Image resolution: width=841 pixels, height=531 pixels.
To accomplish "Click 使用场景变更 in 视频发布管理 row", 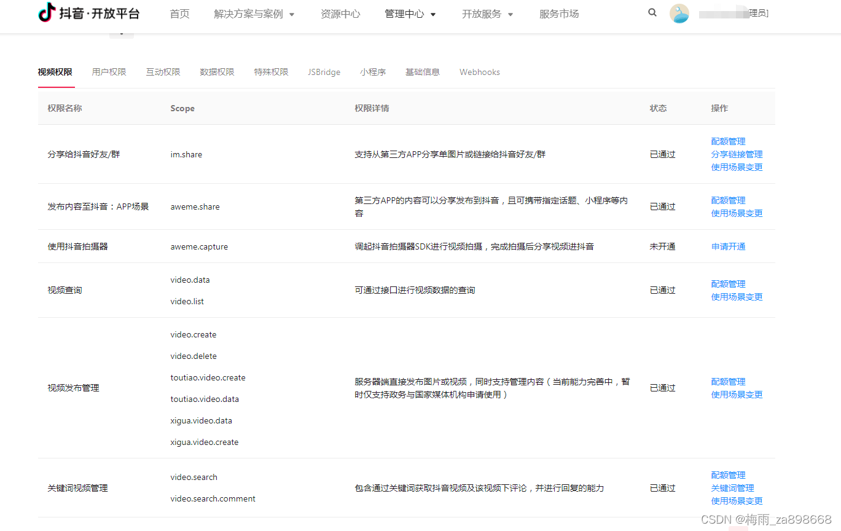I will pos(737,395).
